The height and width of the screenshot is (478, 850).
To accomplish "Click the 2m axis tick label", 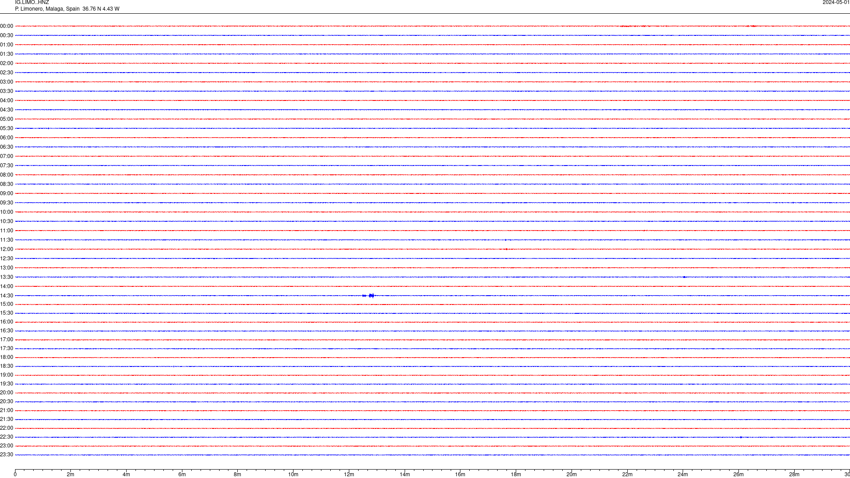I will (x=71, y=474).
